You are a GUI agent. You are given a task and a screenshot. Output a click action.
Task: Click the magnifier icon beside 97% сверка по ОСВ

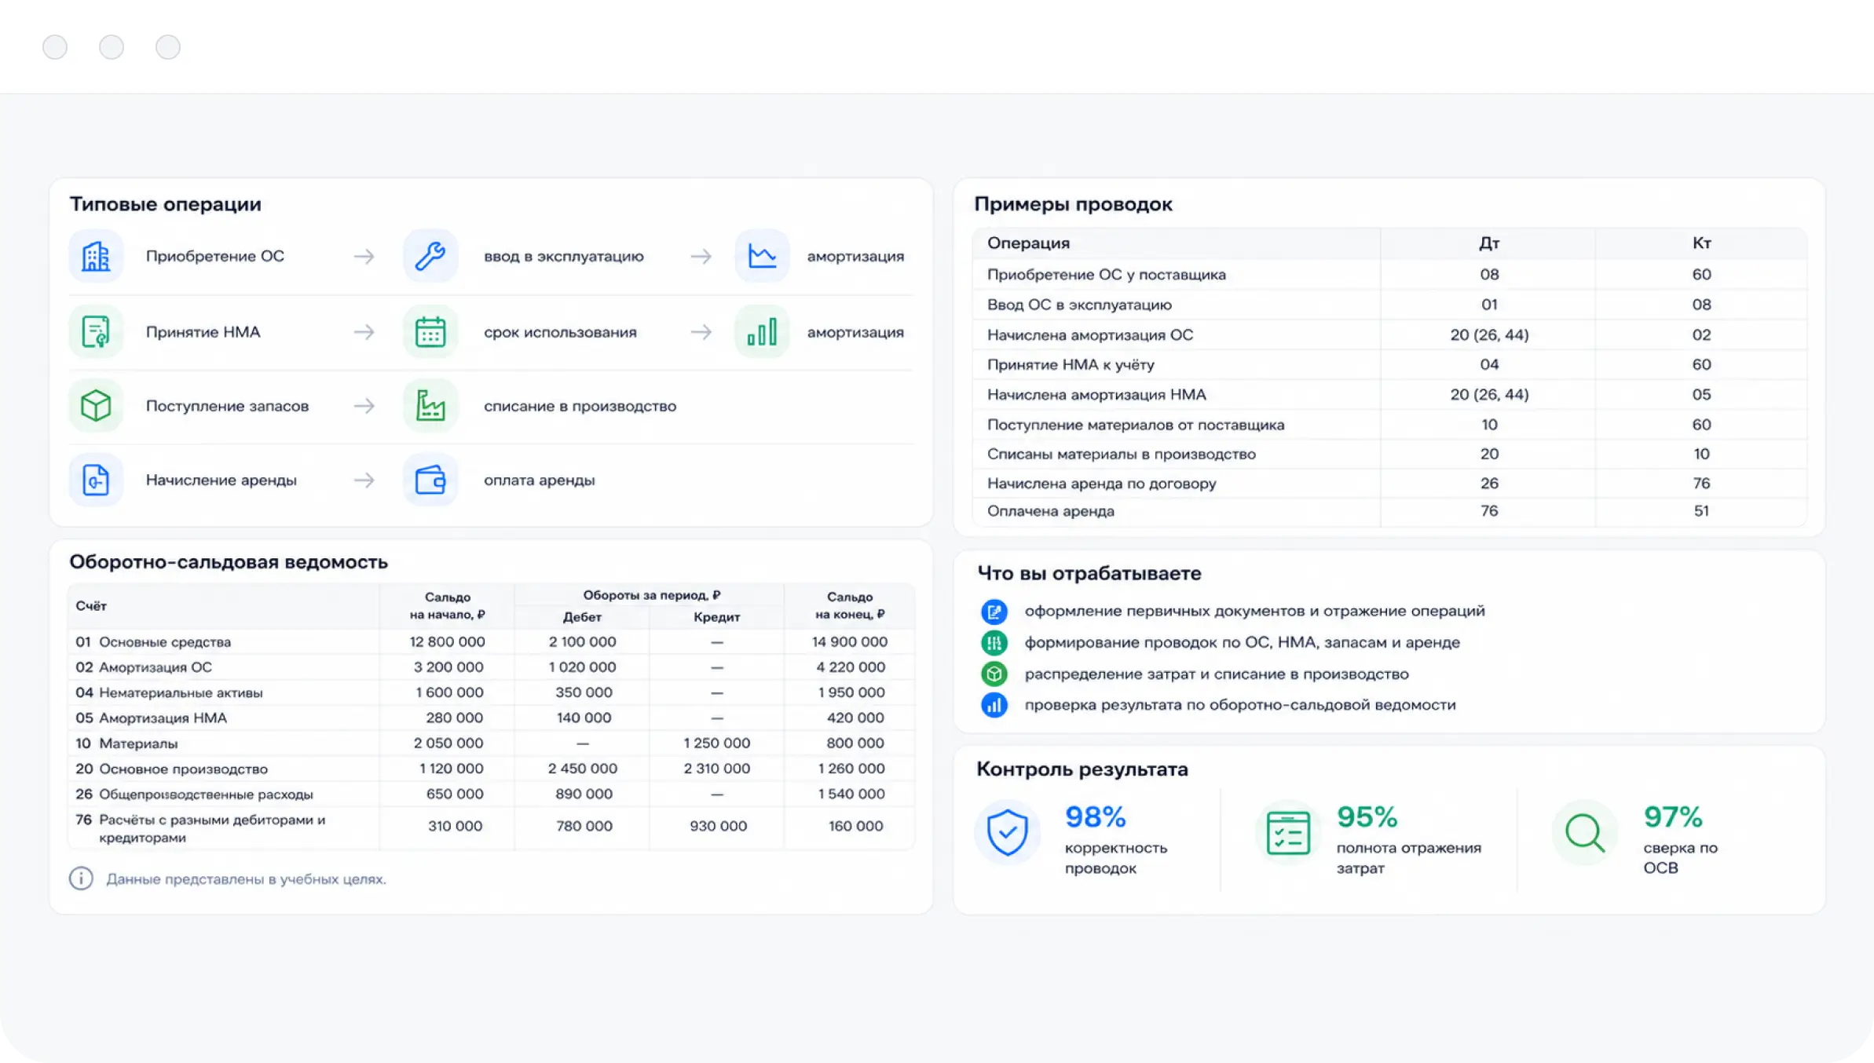1585,832
